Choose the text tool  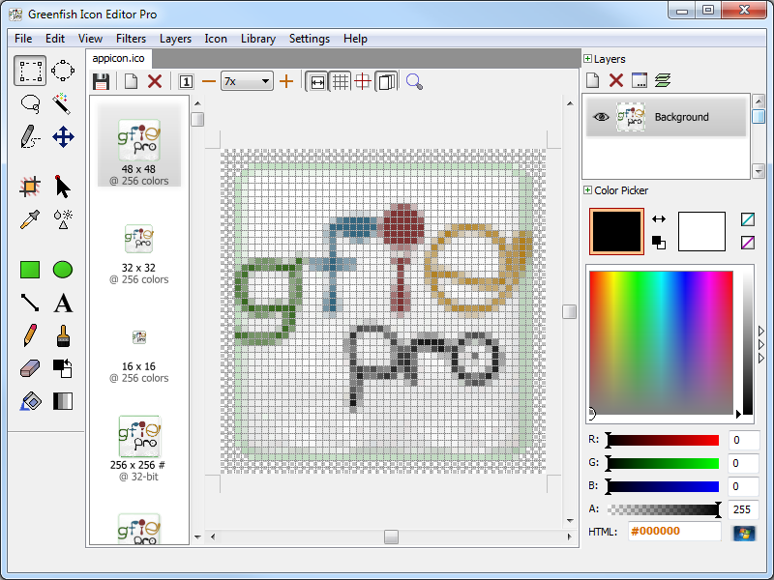(62, 303)
